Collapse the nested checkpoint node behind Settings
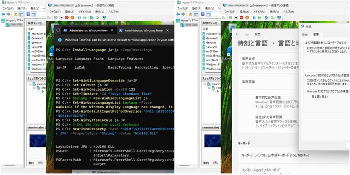Image resolution: width=350 pixels, height=175 pixels. 210,88
